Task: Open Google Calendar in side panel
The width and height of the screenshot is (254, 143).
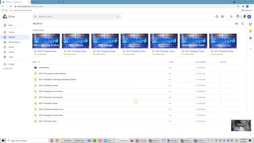Action: (x=250, y=24)
